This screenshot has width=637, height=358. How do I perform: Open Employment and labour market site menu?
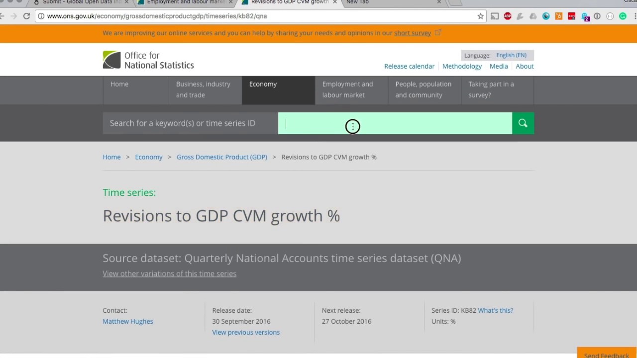pos(351,90)
